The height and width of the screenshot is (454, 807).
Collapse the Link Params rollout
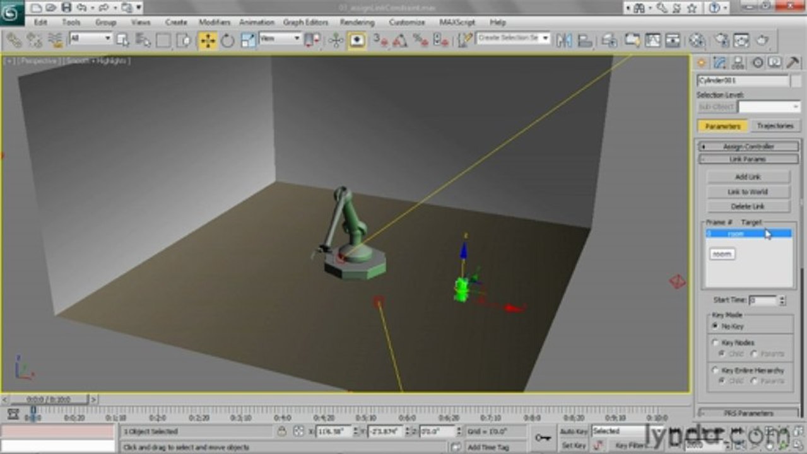(748, 159)
